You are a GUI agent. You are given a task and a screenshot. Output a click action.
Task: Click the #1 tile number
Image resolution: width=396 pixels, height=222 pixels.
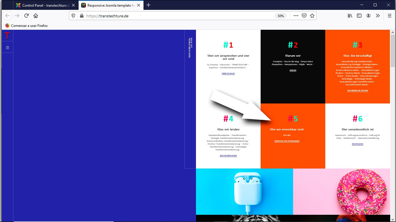point(228,45)
